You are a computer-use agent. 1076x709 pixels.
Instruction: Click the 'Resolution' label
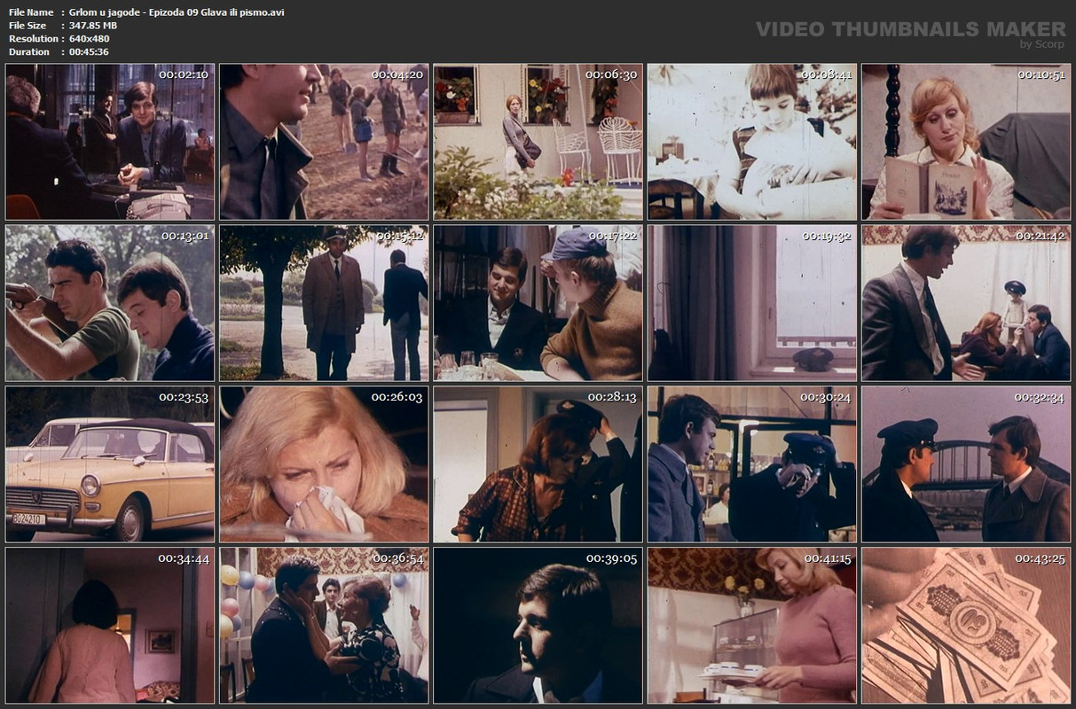point(34,39)
